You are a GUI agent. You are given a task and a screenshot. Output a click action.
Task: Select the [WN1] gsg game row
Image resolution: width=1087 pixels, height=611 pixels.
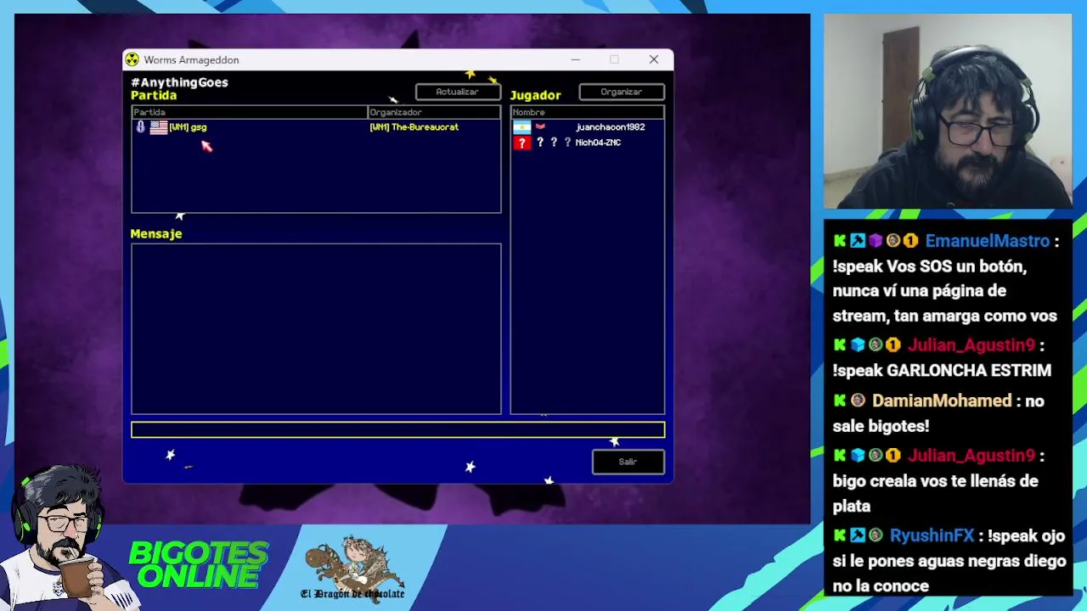click(x=316, y=127)
